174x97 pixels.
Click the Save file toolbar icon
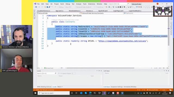[x=47, y=7]
